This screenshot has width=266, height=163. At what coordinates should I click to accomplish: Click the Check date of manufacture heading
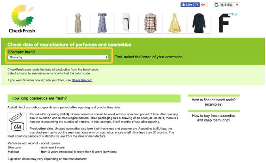69,44
